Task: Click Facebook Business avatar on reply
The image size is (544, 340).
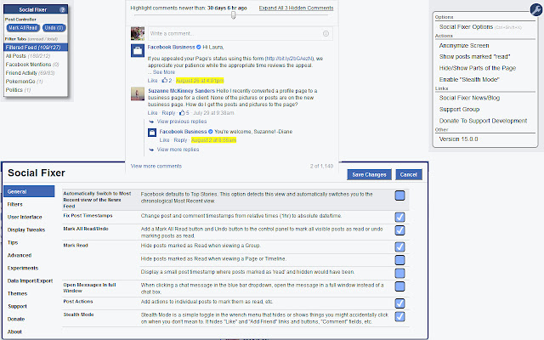Action: [152, 133]
